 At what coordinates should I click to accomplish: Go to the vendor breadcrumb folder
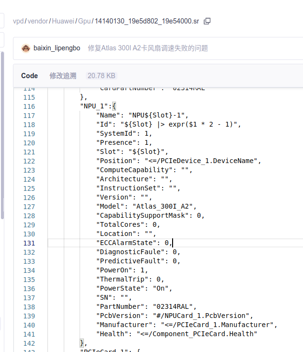pos(37,21)
